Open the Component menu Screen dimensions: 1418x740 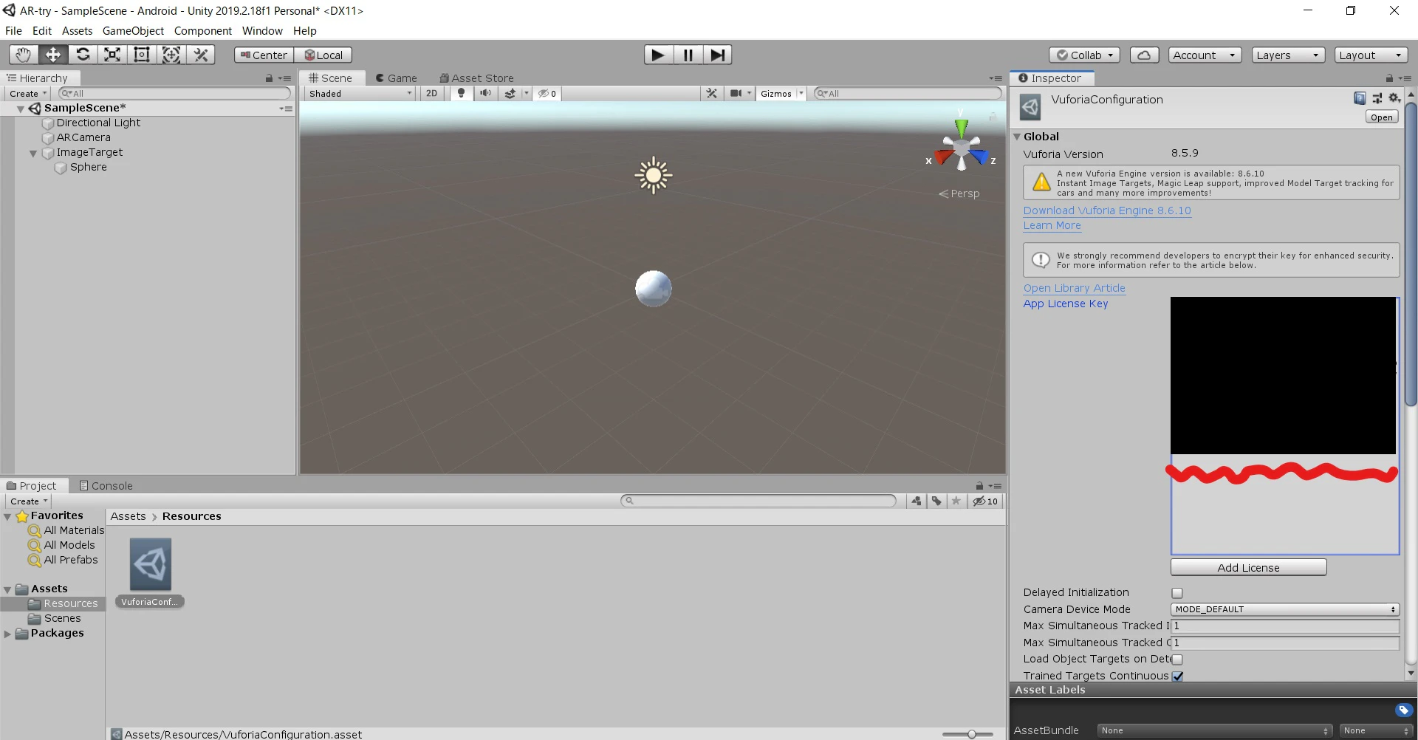point(203,31)
